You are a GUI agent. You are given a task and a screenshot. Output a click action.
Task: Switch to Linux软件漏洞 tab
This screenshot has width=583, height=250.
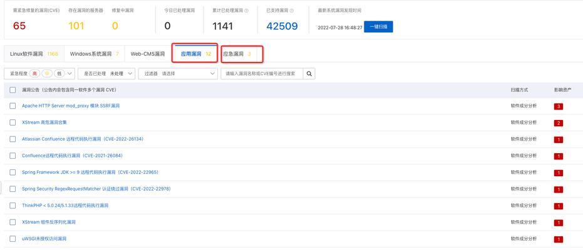[x=34, y=54]
